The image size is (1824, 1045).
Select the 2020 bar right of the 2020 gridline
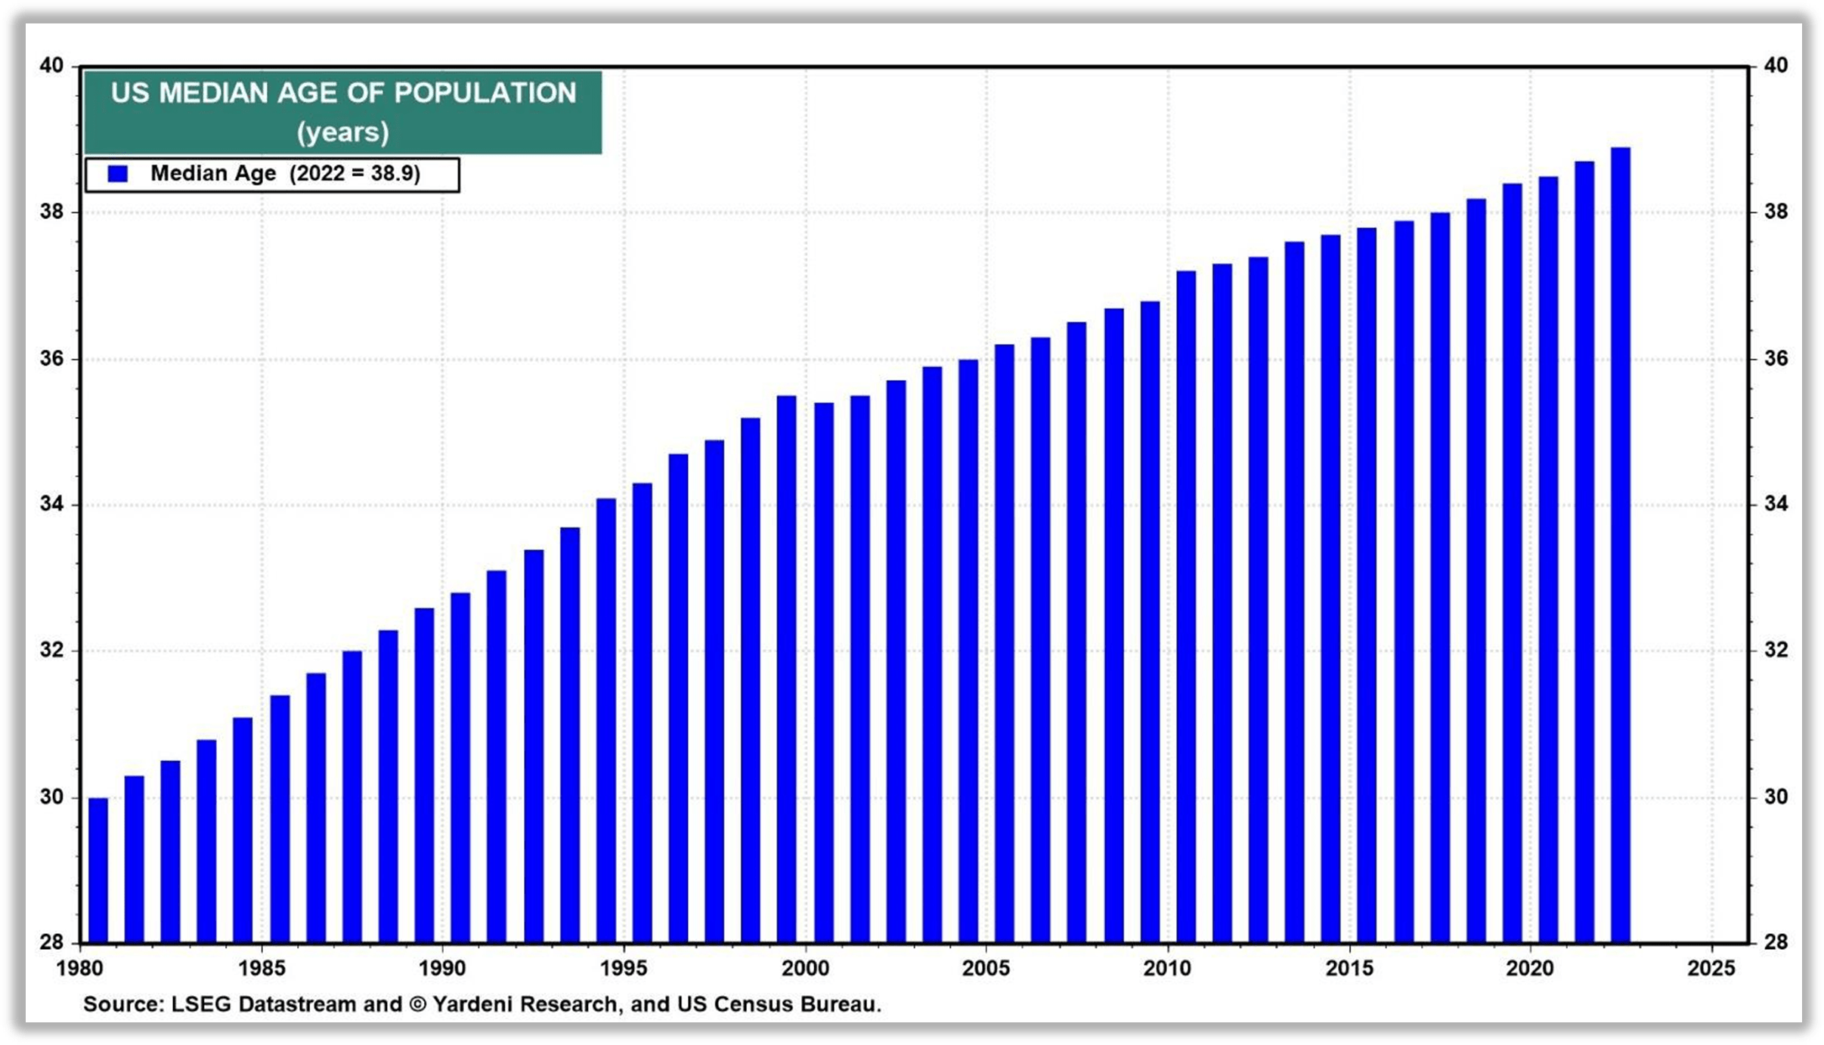tap(1548, 559)
